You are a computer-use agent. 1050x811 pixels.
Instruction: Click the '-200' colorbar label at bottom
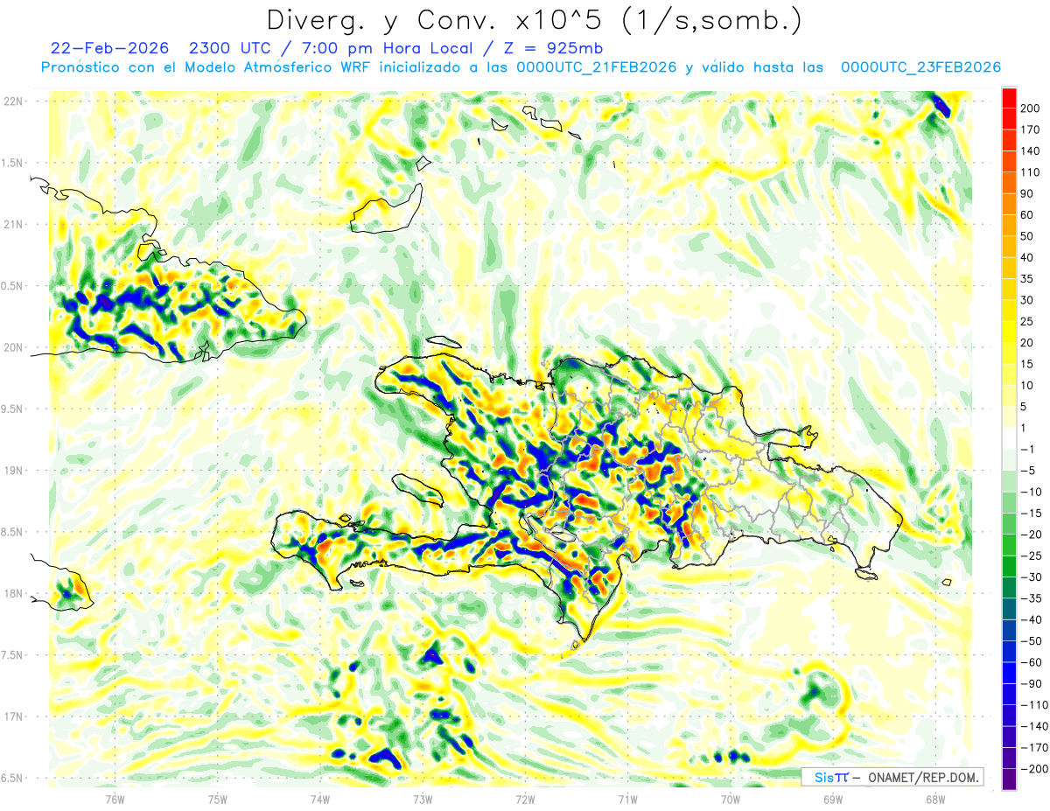(1033, 769)
